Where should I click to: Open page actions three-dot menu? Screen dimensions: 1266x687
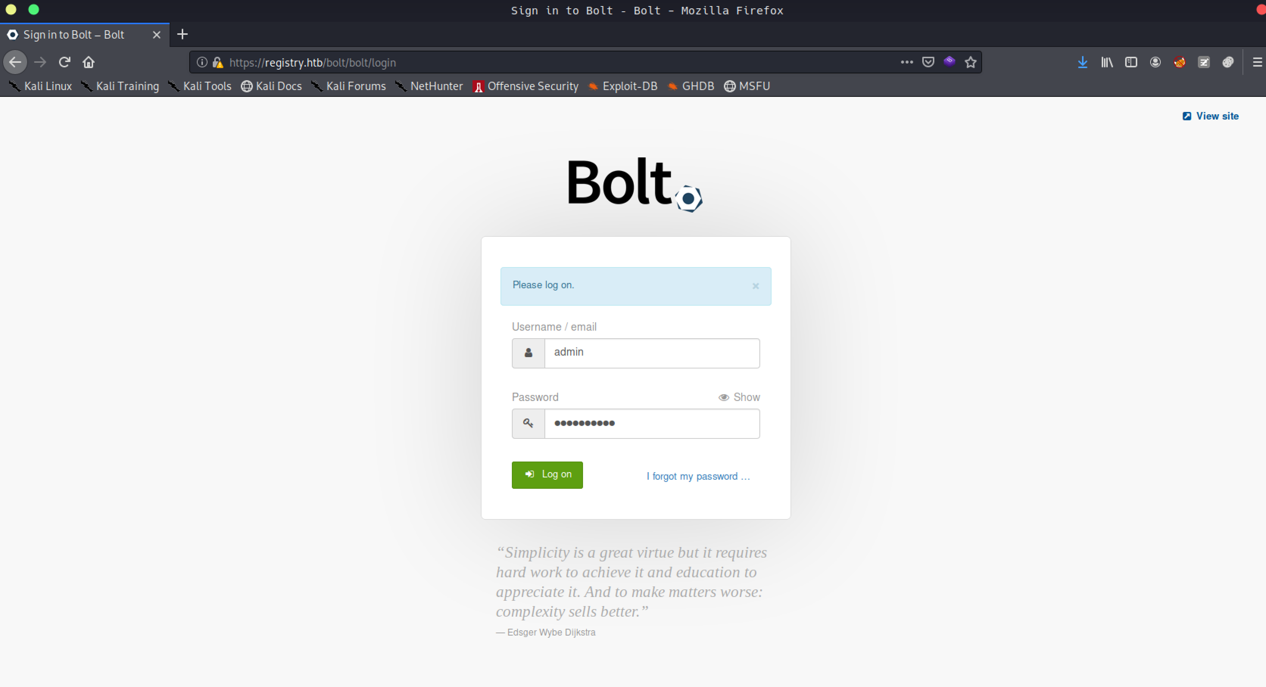[907, 62]
